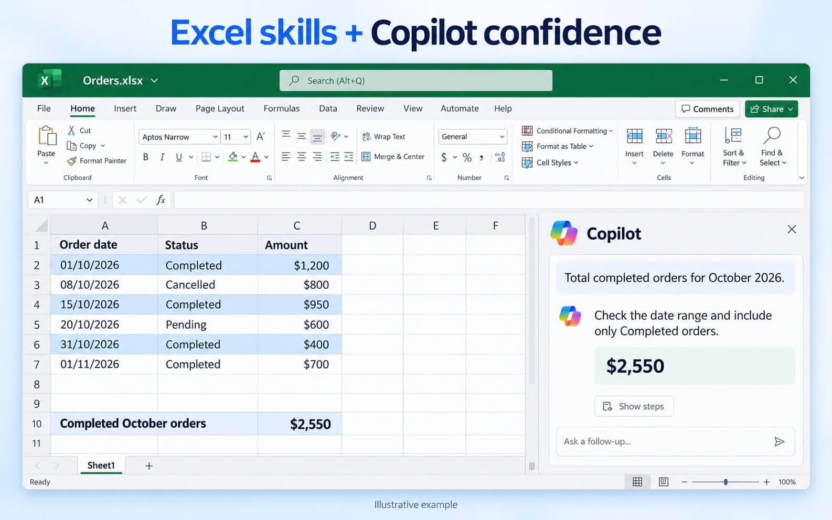Switch to Normal grid view in status bar
The image size is (832, 520).
coord(637,482)
